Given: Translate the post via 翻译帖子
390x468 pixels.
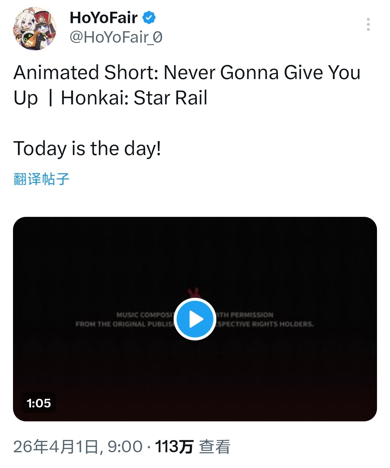Looking at the screenshot, I should pos(41,179).
